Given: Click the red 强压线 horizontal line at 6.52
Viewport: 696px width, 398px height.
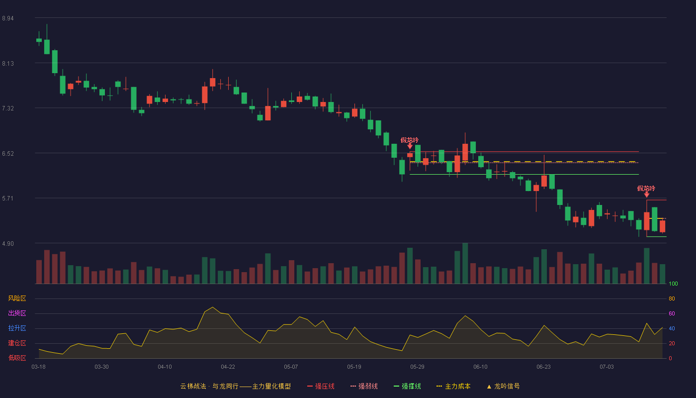Looking at the screenshot, I should point(524,152).
